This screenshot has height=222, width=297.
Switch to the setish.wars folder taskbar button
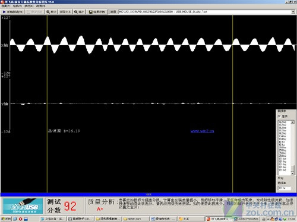click(135, 219)
